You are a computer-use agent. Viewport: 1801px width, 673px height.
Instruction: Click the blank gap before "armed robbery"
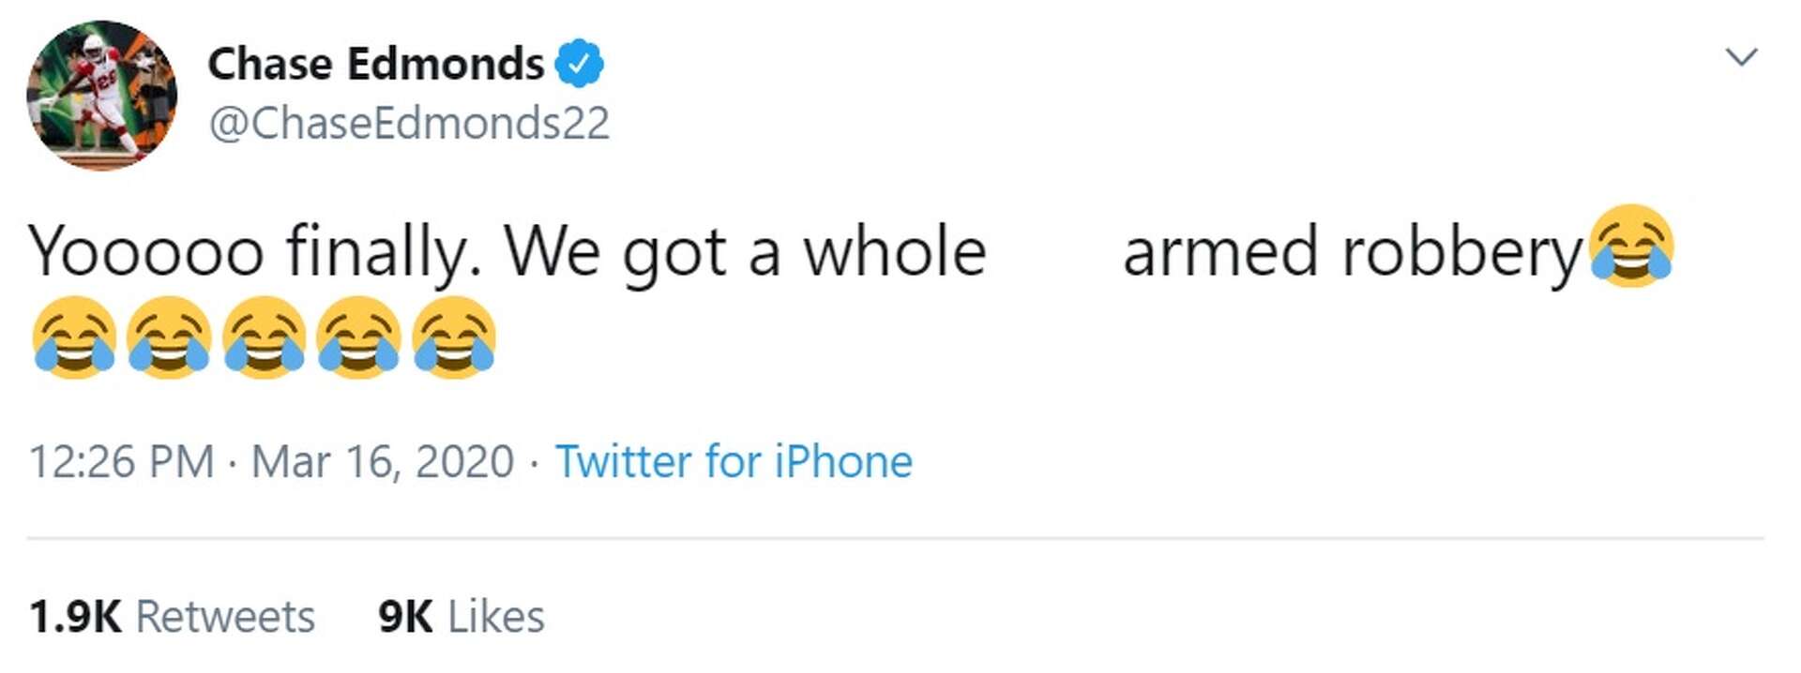[1054, 251]
